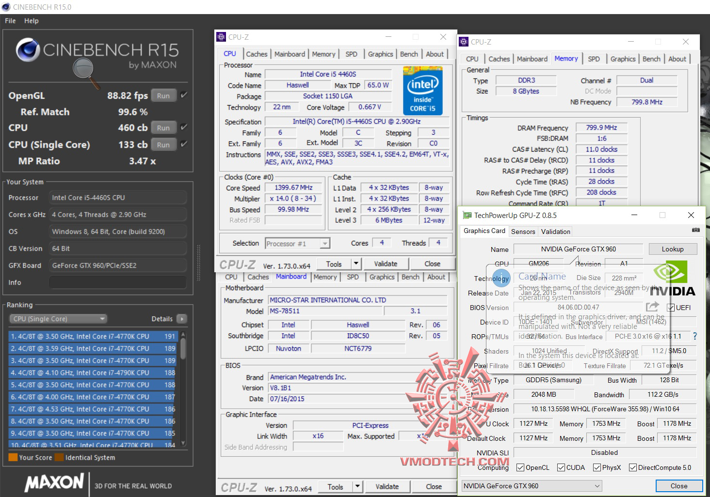This screenshot has width=710, height=497.
Task: Click the Details arrow button in Ranking
Action: click(x=182, y=319)
